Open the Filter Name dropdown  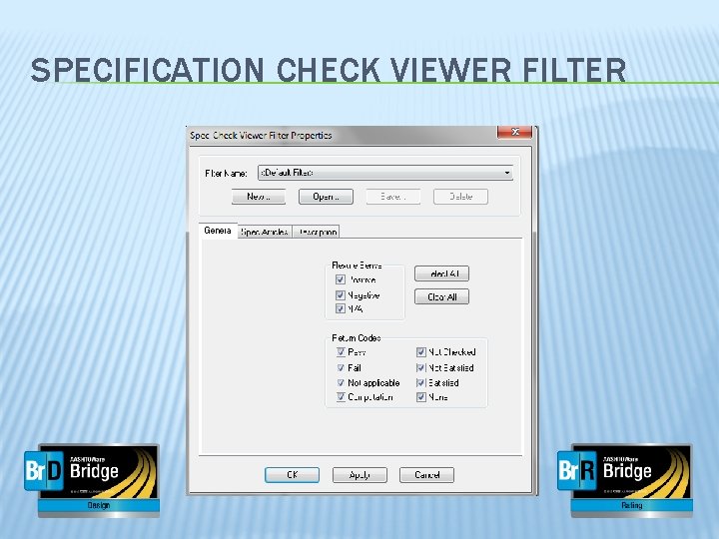click(x=385, y=173)
